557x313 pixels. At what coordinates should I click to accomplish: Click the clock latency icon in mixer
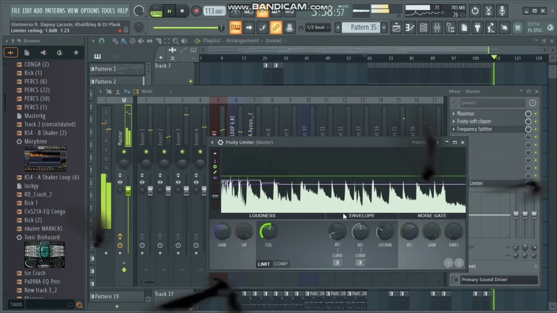[533, 103]
